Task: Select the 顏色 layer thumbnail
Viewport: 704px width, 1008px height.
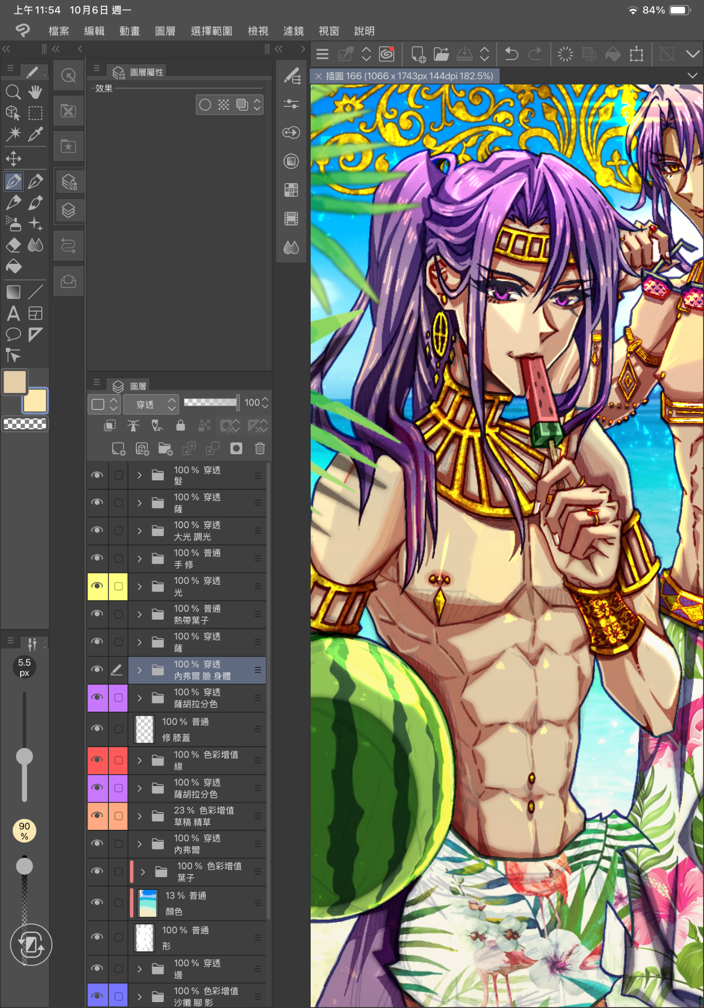Action: (148, 903)
